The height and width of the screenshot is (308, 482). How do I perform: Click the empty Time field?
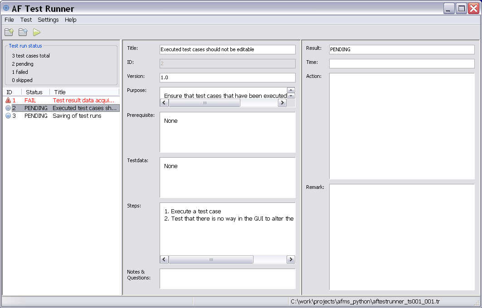click(x=401, y=63)
